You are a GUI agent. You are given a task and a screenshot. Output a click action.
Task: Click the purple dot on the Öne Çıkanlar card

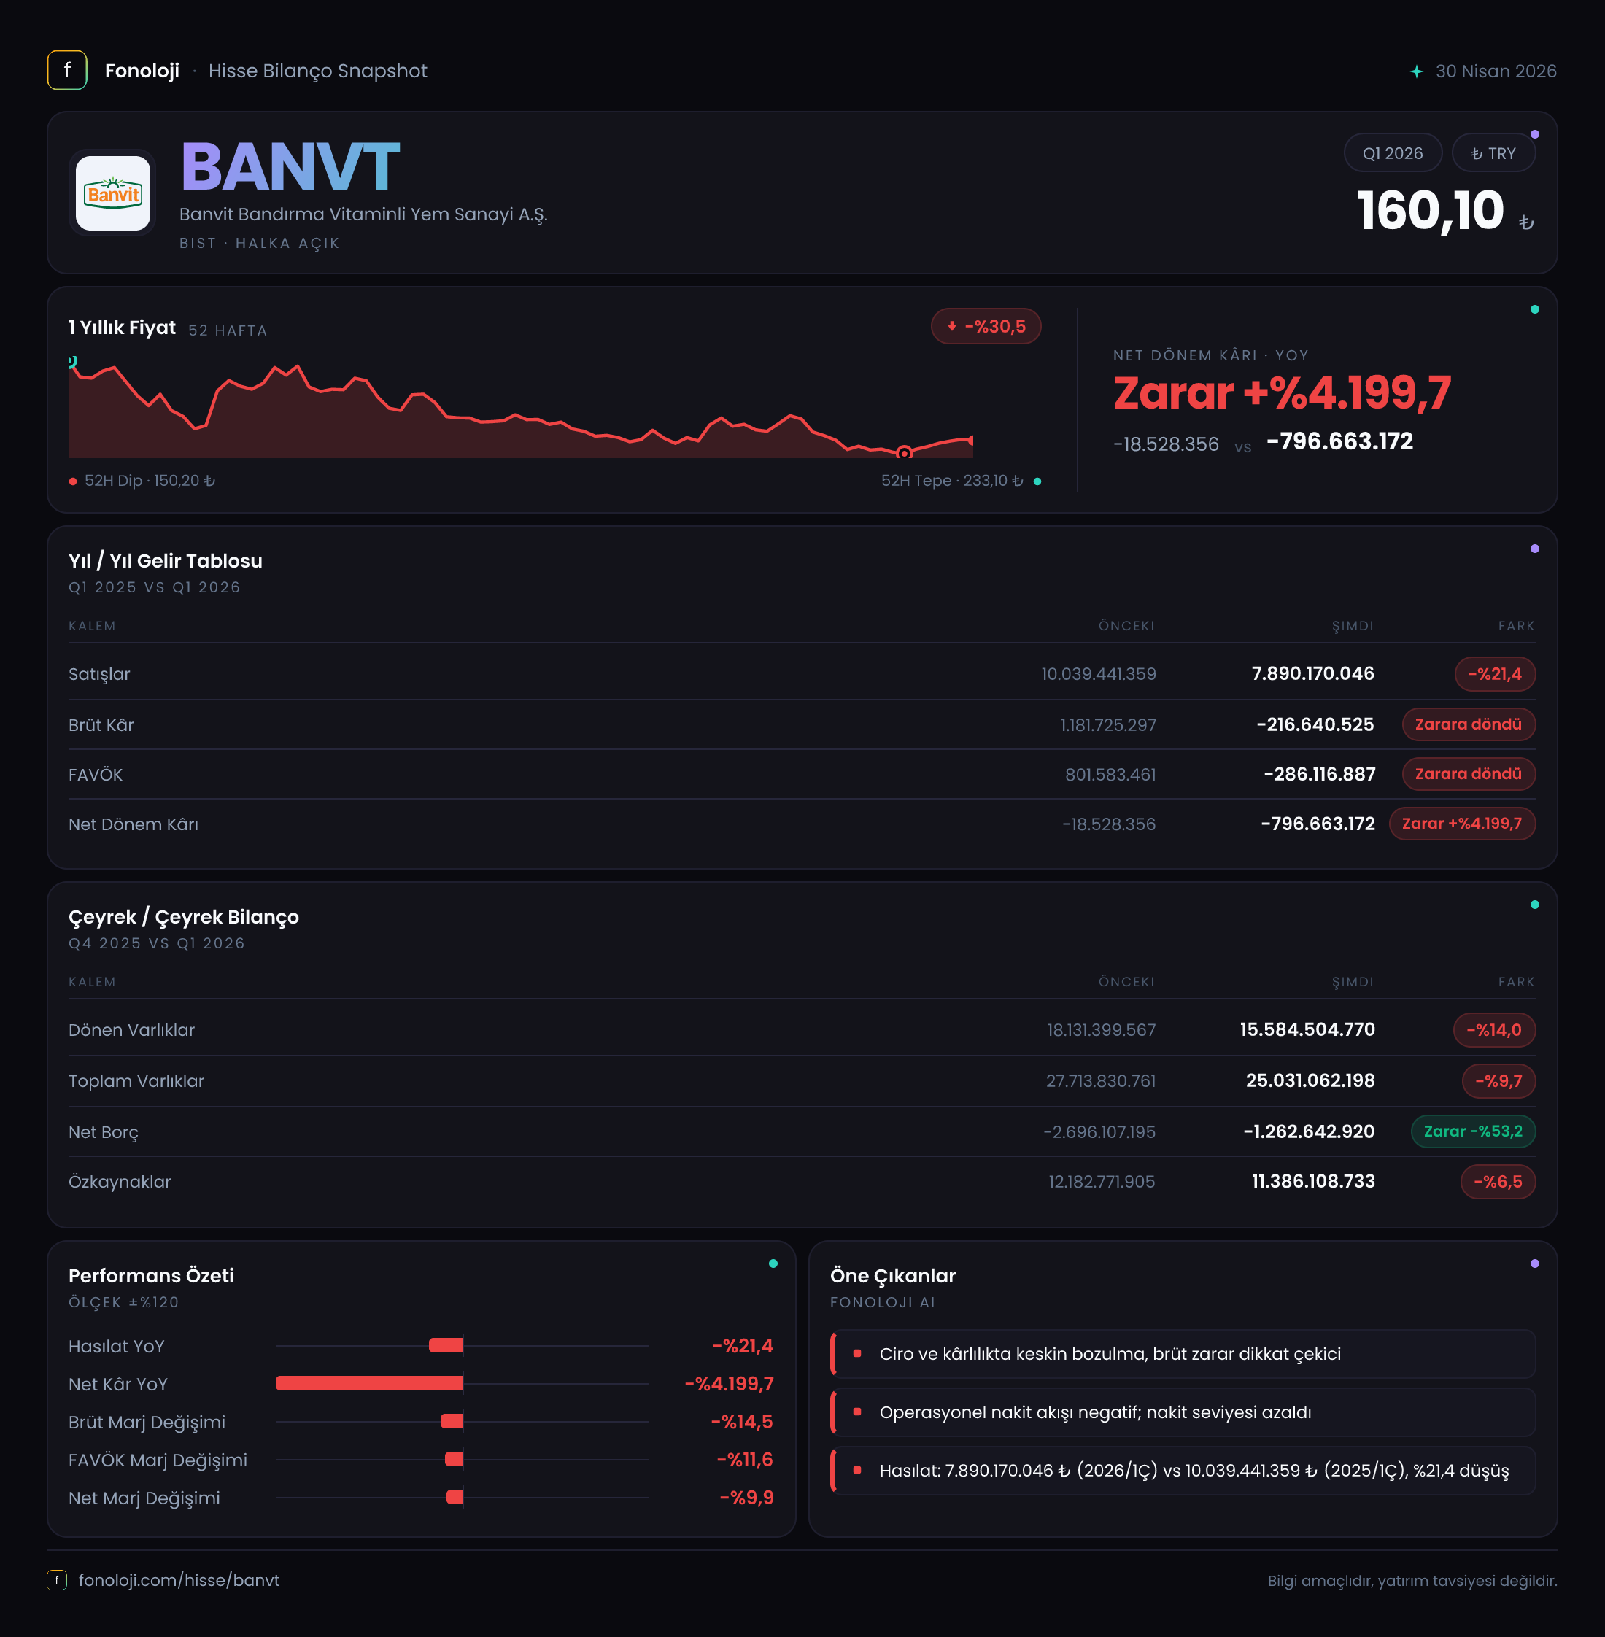1534,1263
